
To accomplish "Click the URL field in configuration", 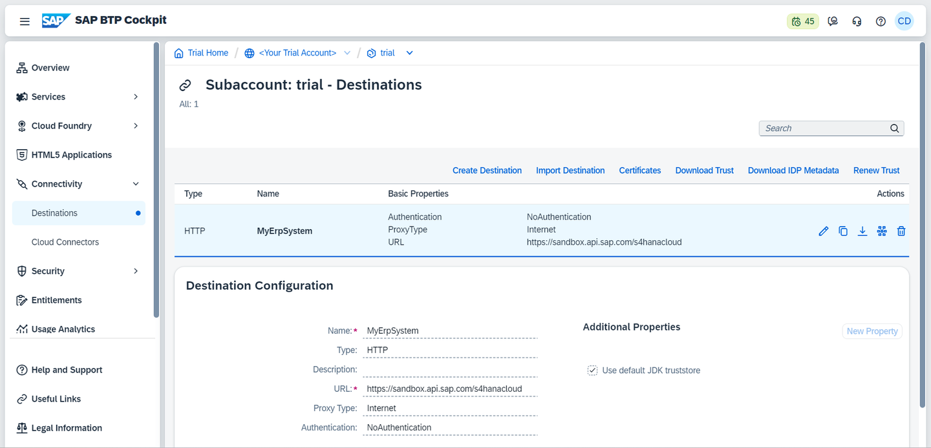I will 450,389.
